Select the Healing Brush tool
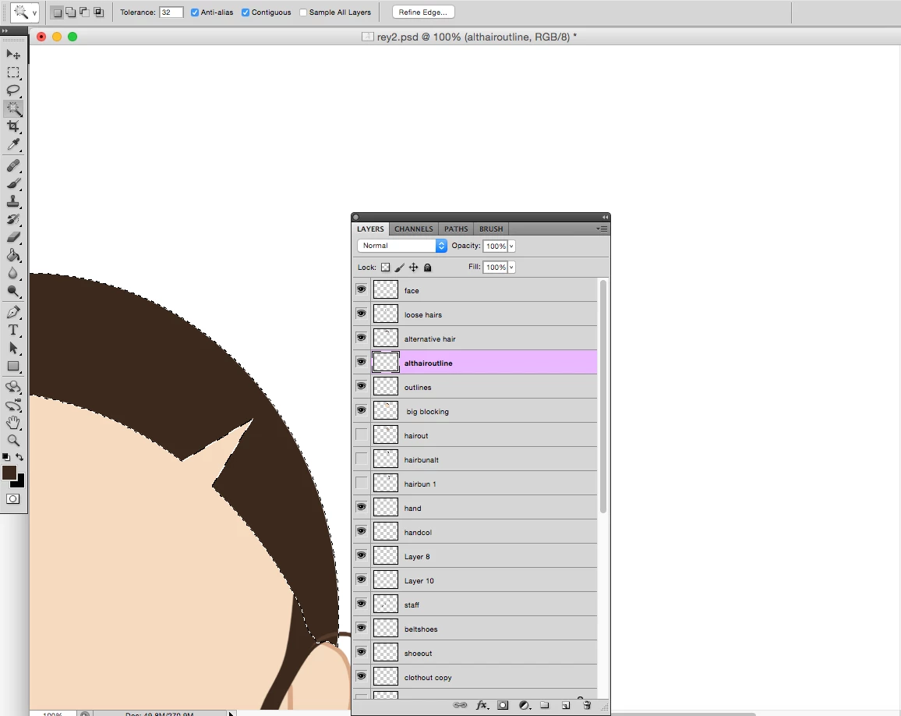 [13, 166]
